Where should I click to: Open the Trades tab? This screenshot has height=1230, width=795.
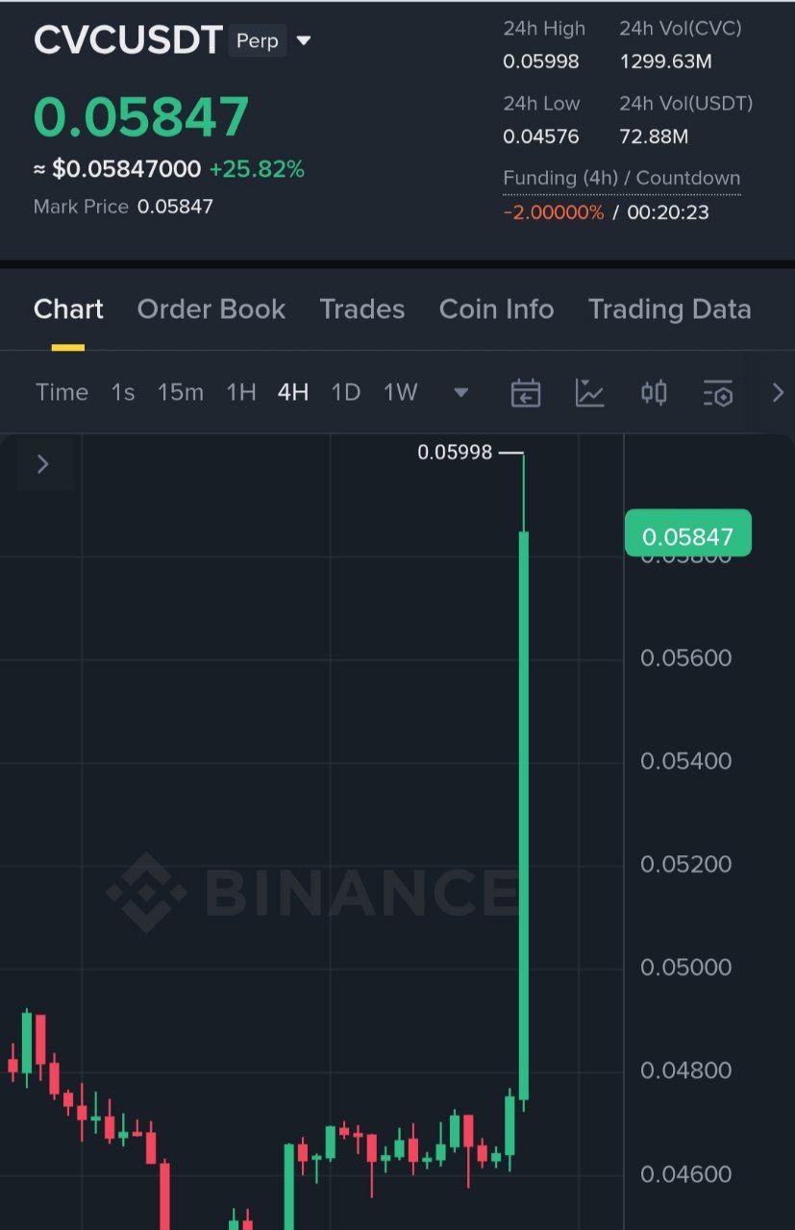(362, 309)
